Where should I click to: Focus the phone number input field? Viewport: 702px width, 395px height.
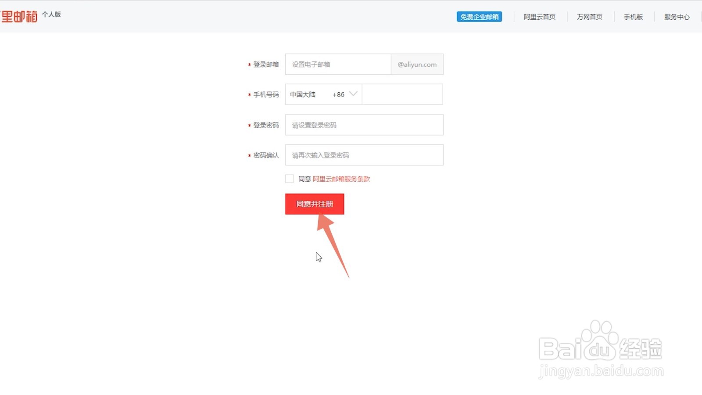[402, 94]
